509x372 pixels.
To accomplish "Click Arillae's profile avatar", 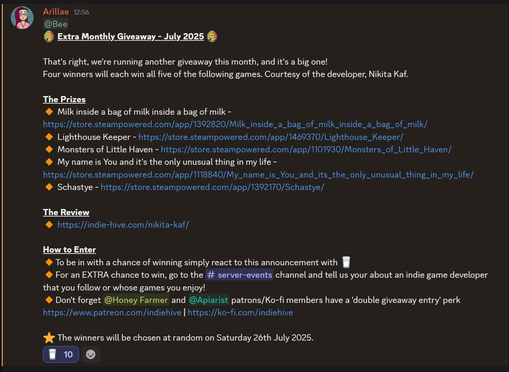I will pyautogui.click(x=22, y=18).
